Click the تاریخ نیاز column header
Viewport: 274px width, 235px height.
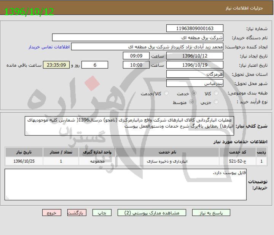point(24,152)
